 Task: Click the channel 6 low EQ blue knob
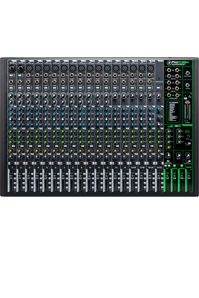[54, 125]
